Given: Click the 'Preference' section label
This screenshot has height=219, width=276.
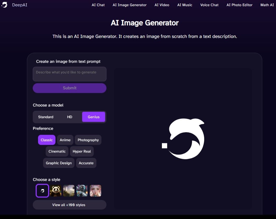Looking at the screenshot, I should click(x=43, y=128).
